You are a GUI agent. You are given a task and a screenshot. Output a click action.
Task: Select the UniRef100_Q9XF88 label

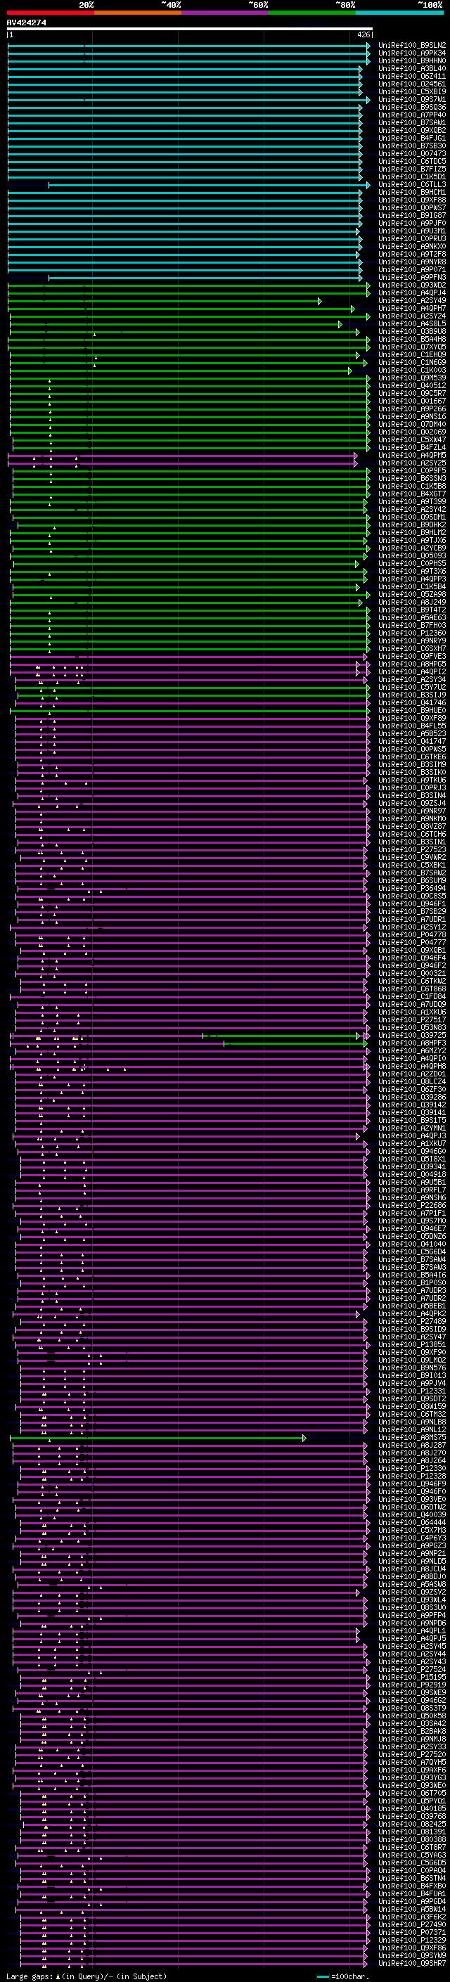click(412, 200)
